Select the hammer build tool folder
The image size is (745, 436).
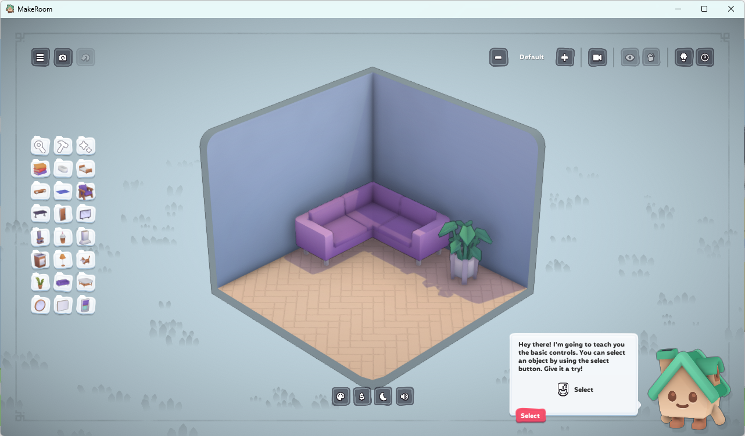[x=63, y=146]
